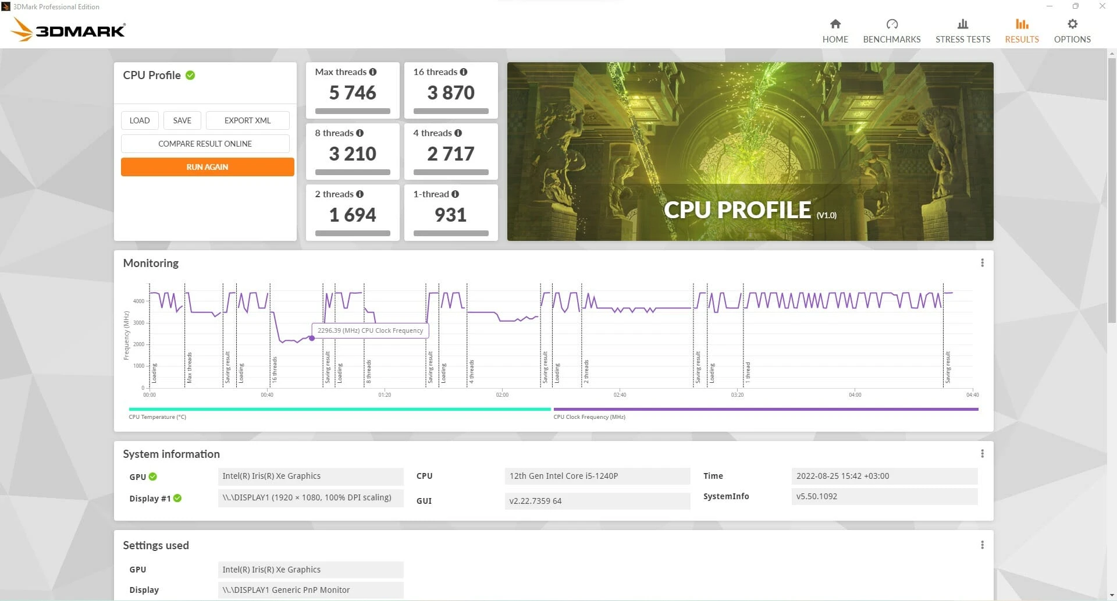Click the highlighted data point on frequency graph
The height and width of the screenshot is (601, 1117).
point(312,338)
